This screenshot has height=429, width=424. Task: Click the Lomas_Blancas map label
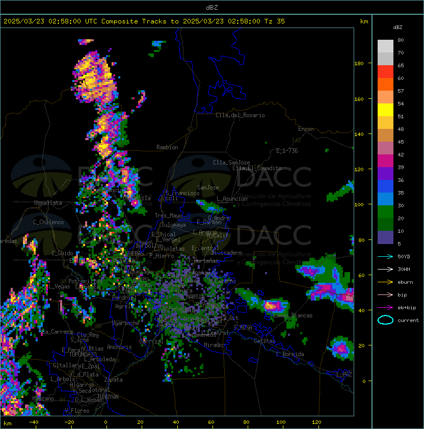coord(293,315)
